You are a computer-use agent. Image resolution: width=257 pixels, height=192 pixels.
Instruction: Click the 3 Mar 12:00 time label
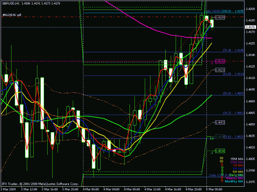(29, 189)
